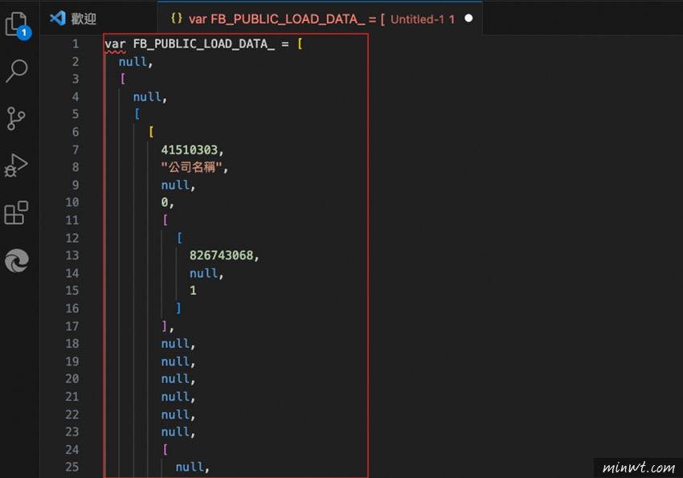This screenshot has height=478, width=683.
Task: Click null on line 21
Action: pyautogui.click(x=175, y=397)
